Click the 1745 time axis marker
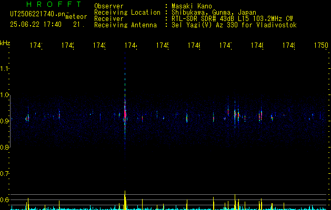This screenshot has width=331, height=210. tap(163, 45)
